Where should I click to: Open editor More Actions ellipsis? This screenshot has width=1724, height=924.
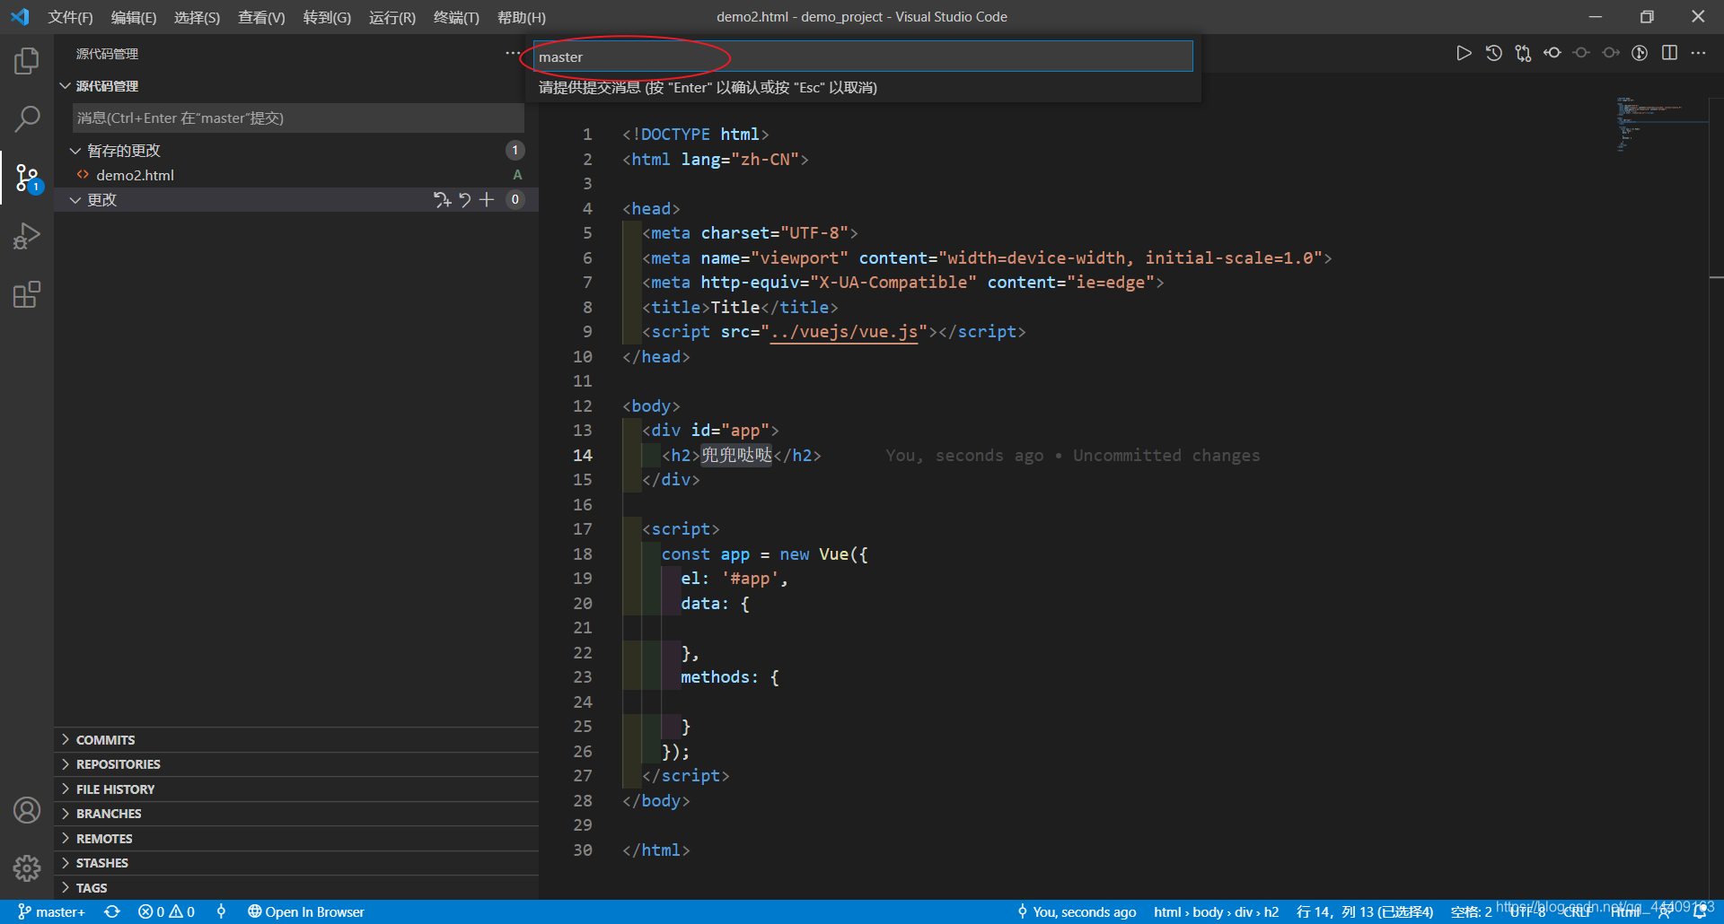pyautogui.click(x=1698, y=53)
